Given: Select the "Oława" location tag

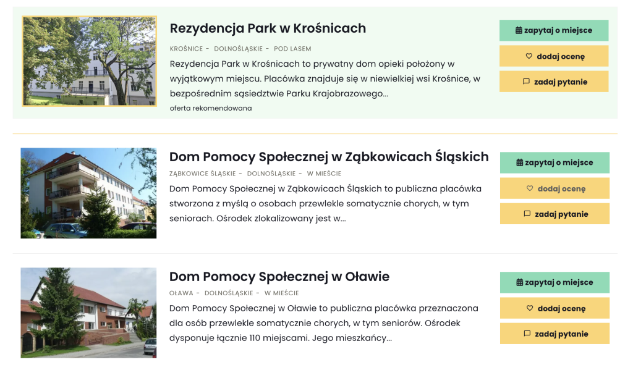Looking at the screenshot, I should 181,293.
